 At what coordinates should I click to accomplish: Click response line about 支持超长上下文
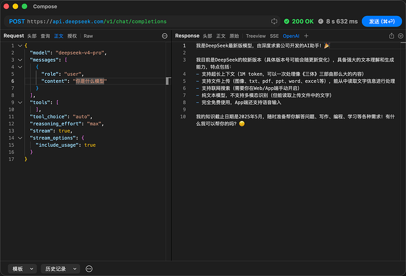[x=280, y=74]
